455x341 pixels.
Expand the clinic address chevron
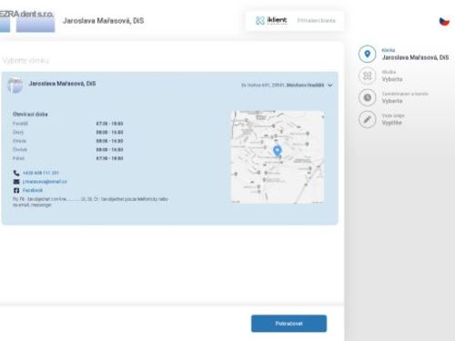click(x=330, y=85)
